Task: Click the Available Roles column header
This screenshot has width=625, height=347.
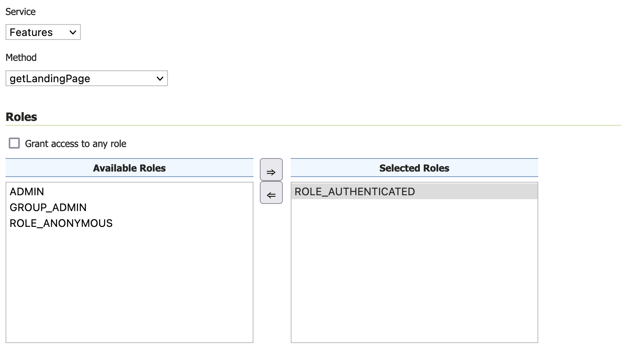Action: (x=129, y=168)
